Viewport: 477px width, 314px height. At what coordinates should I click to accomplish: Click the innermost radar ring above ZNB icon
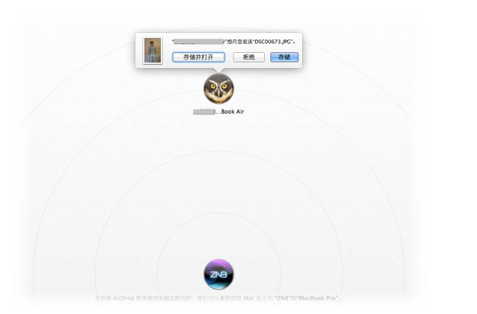point(219,214)
